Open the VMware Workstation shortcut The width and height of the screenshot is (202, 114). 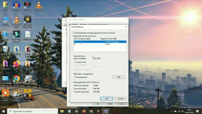tap(27, 95)
